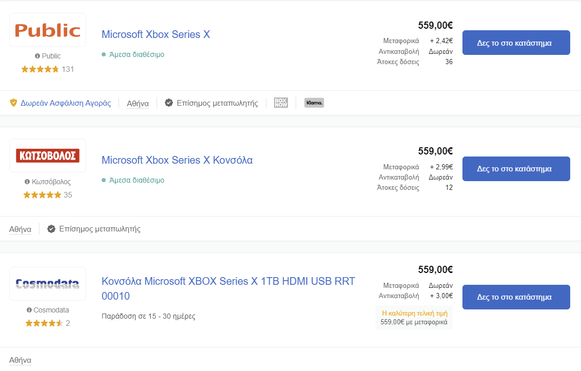Click the 559,00€ price in Public row
581x371 pixels.
pyautogui.click(x=435, y=25)
